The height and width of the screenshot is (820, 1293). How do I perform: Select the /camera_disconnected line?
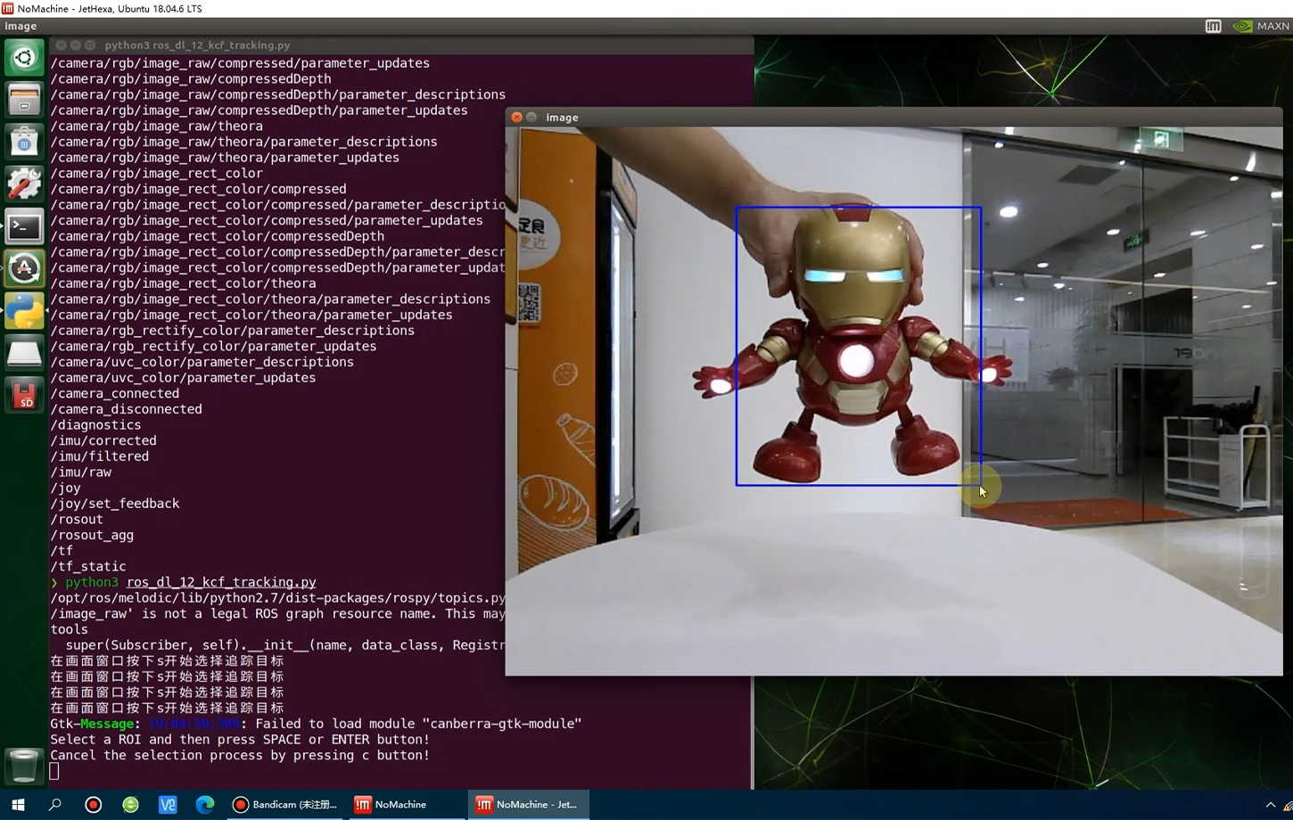(x=126, y=409)
